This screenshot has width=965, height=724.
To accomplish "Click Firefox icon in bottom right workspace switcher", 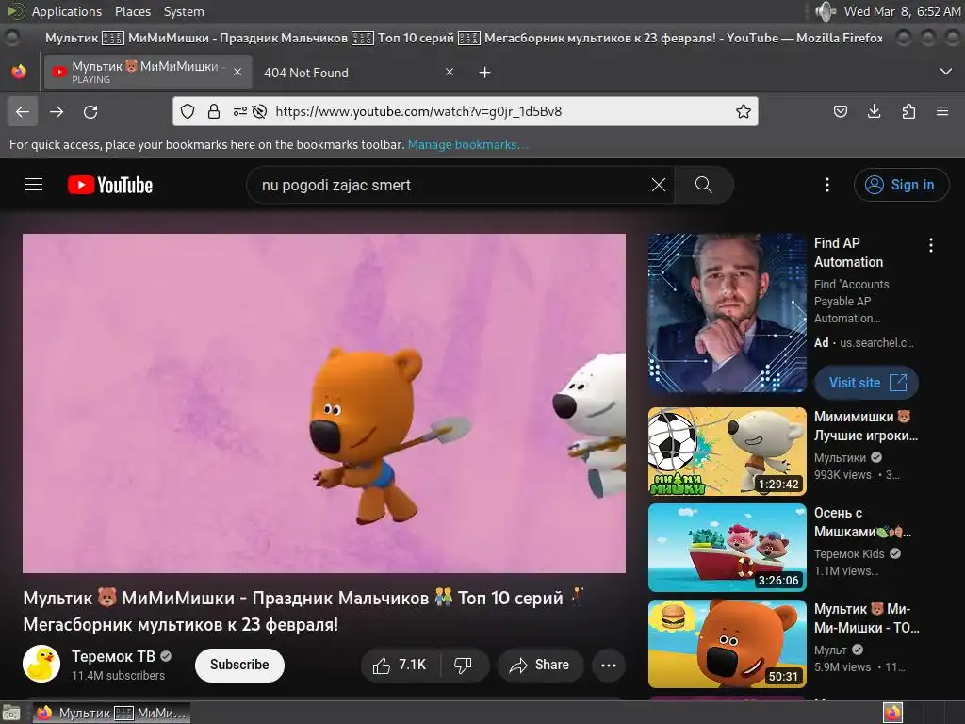I will [x=892, y=713].
